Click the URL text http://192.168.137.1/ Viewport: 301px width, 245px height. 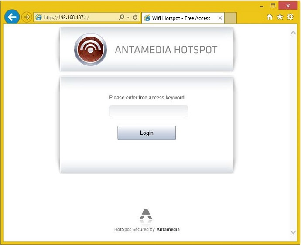[x=66, y=17]
